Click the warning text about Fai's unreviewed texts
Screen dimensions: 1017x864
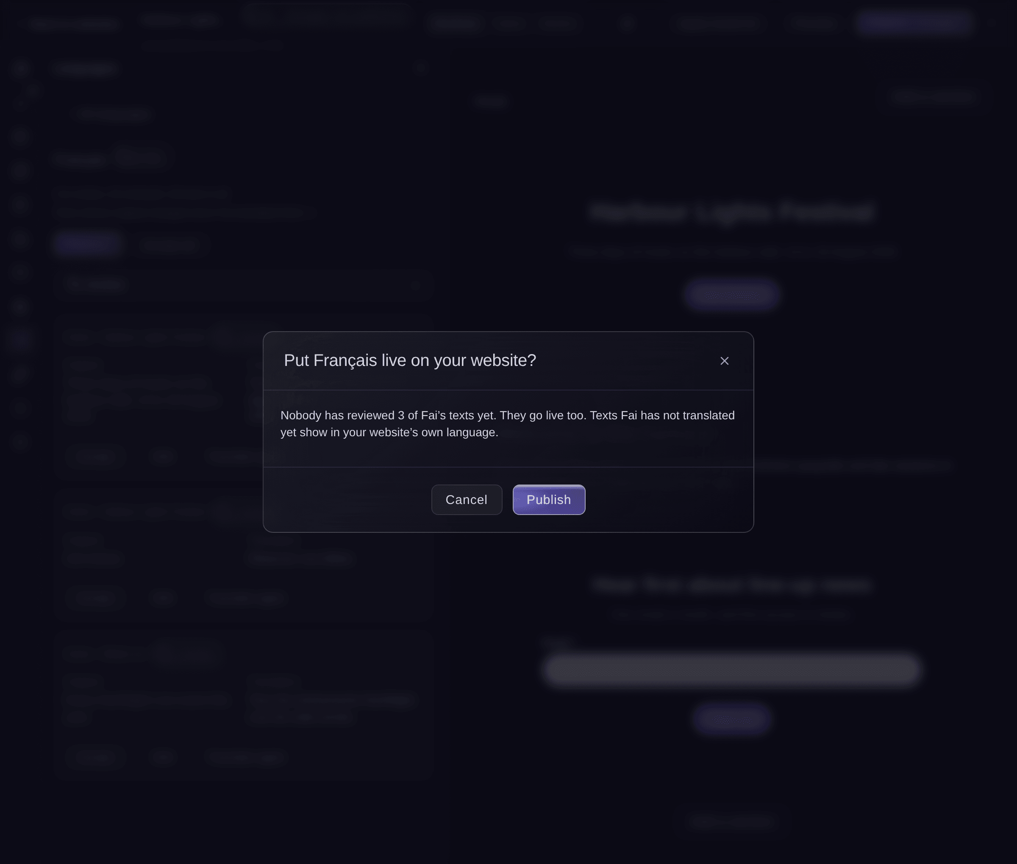point(507,424)
